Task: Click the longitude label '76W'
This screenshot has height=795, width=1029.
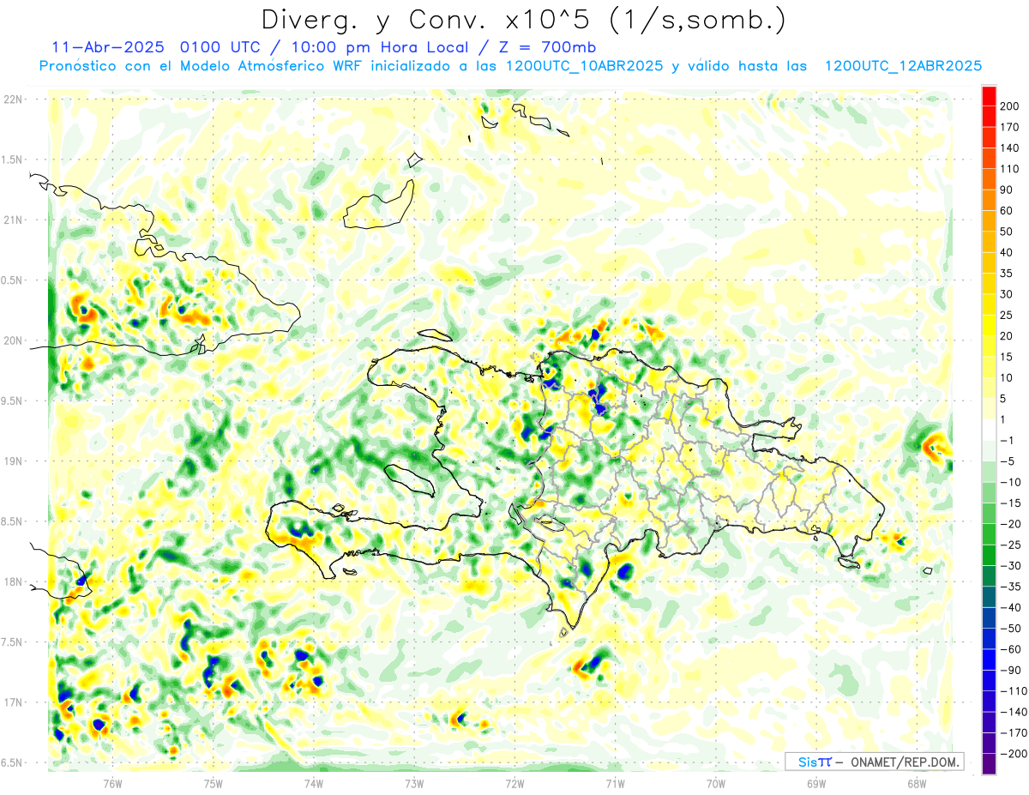Action: pyautogui.click(x=112, y=783)
